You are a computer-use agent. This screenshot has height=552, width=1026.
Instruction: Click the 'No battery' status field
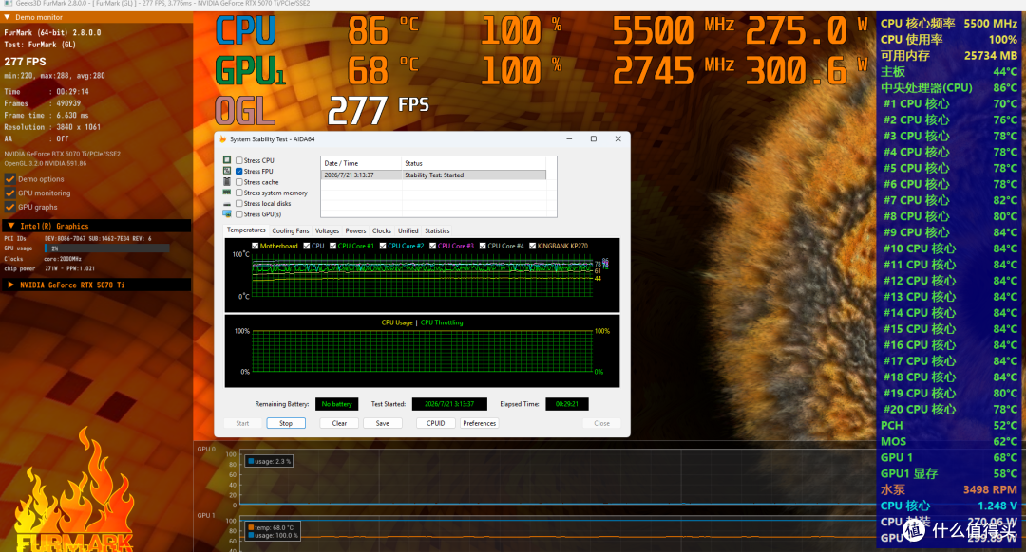point(337,404)
